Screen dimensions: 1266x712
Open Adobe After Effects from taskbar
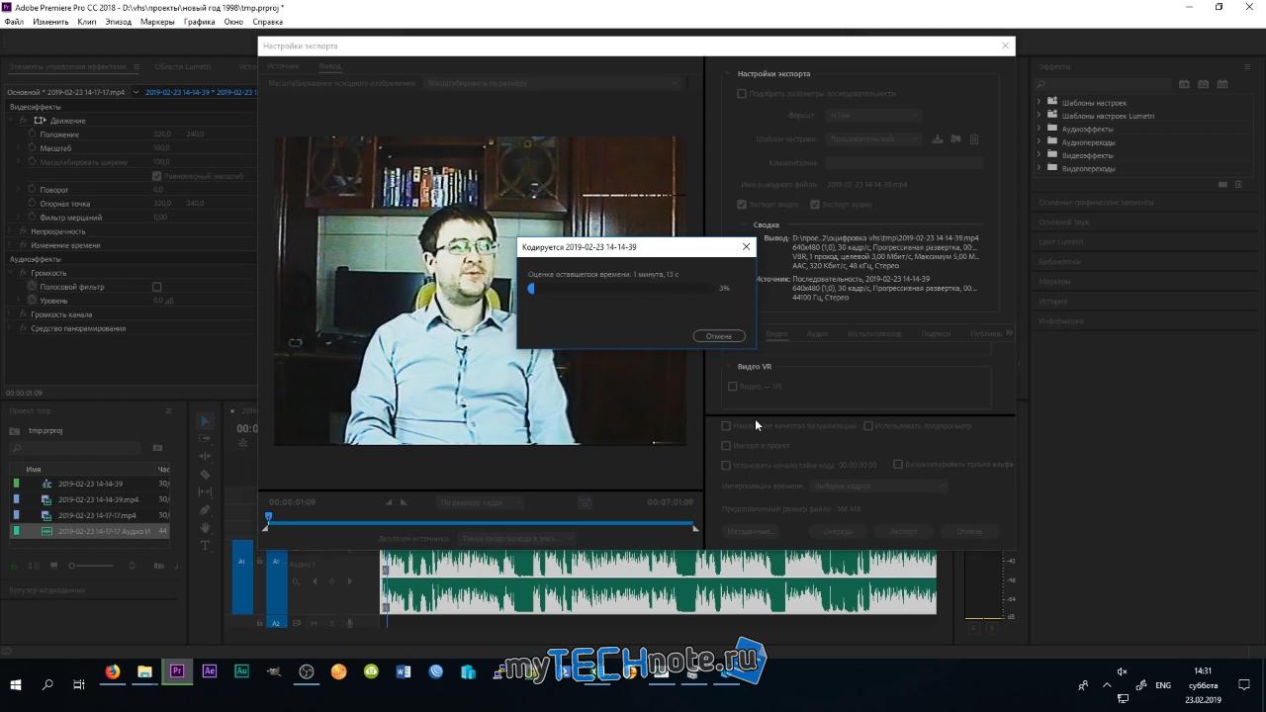[209, 671]
